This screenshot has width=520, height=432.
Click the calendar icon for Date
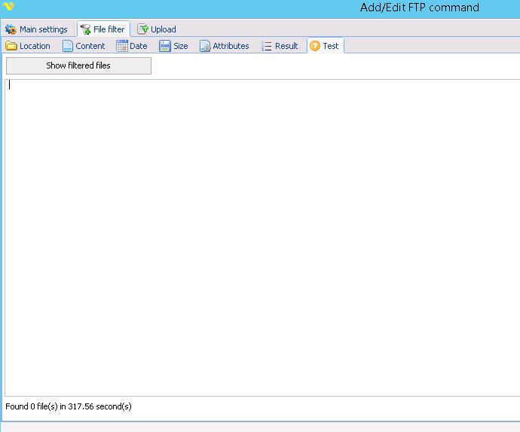(x=121, y=46)
